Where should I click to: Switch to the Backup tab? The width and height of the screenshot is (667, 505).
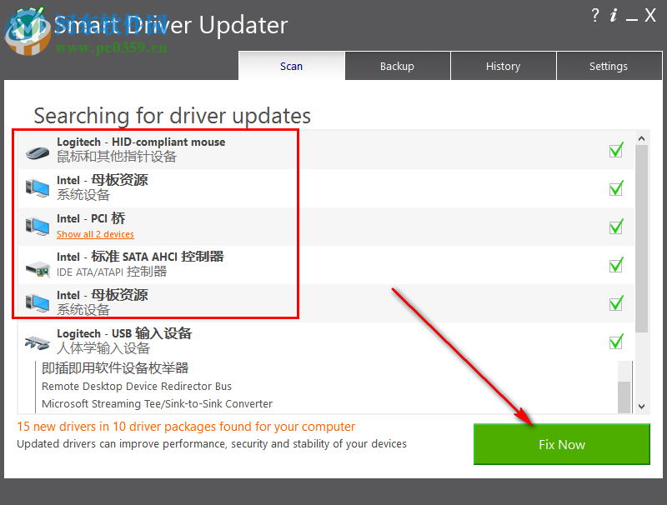point(397,65)
